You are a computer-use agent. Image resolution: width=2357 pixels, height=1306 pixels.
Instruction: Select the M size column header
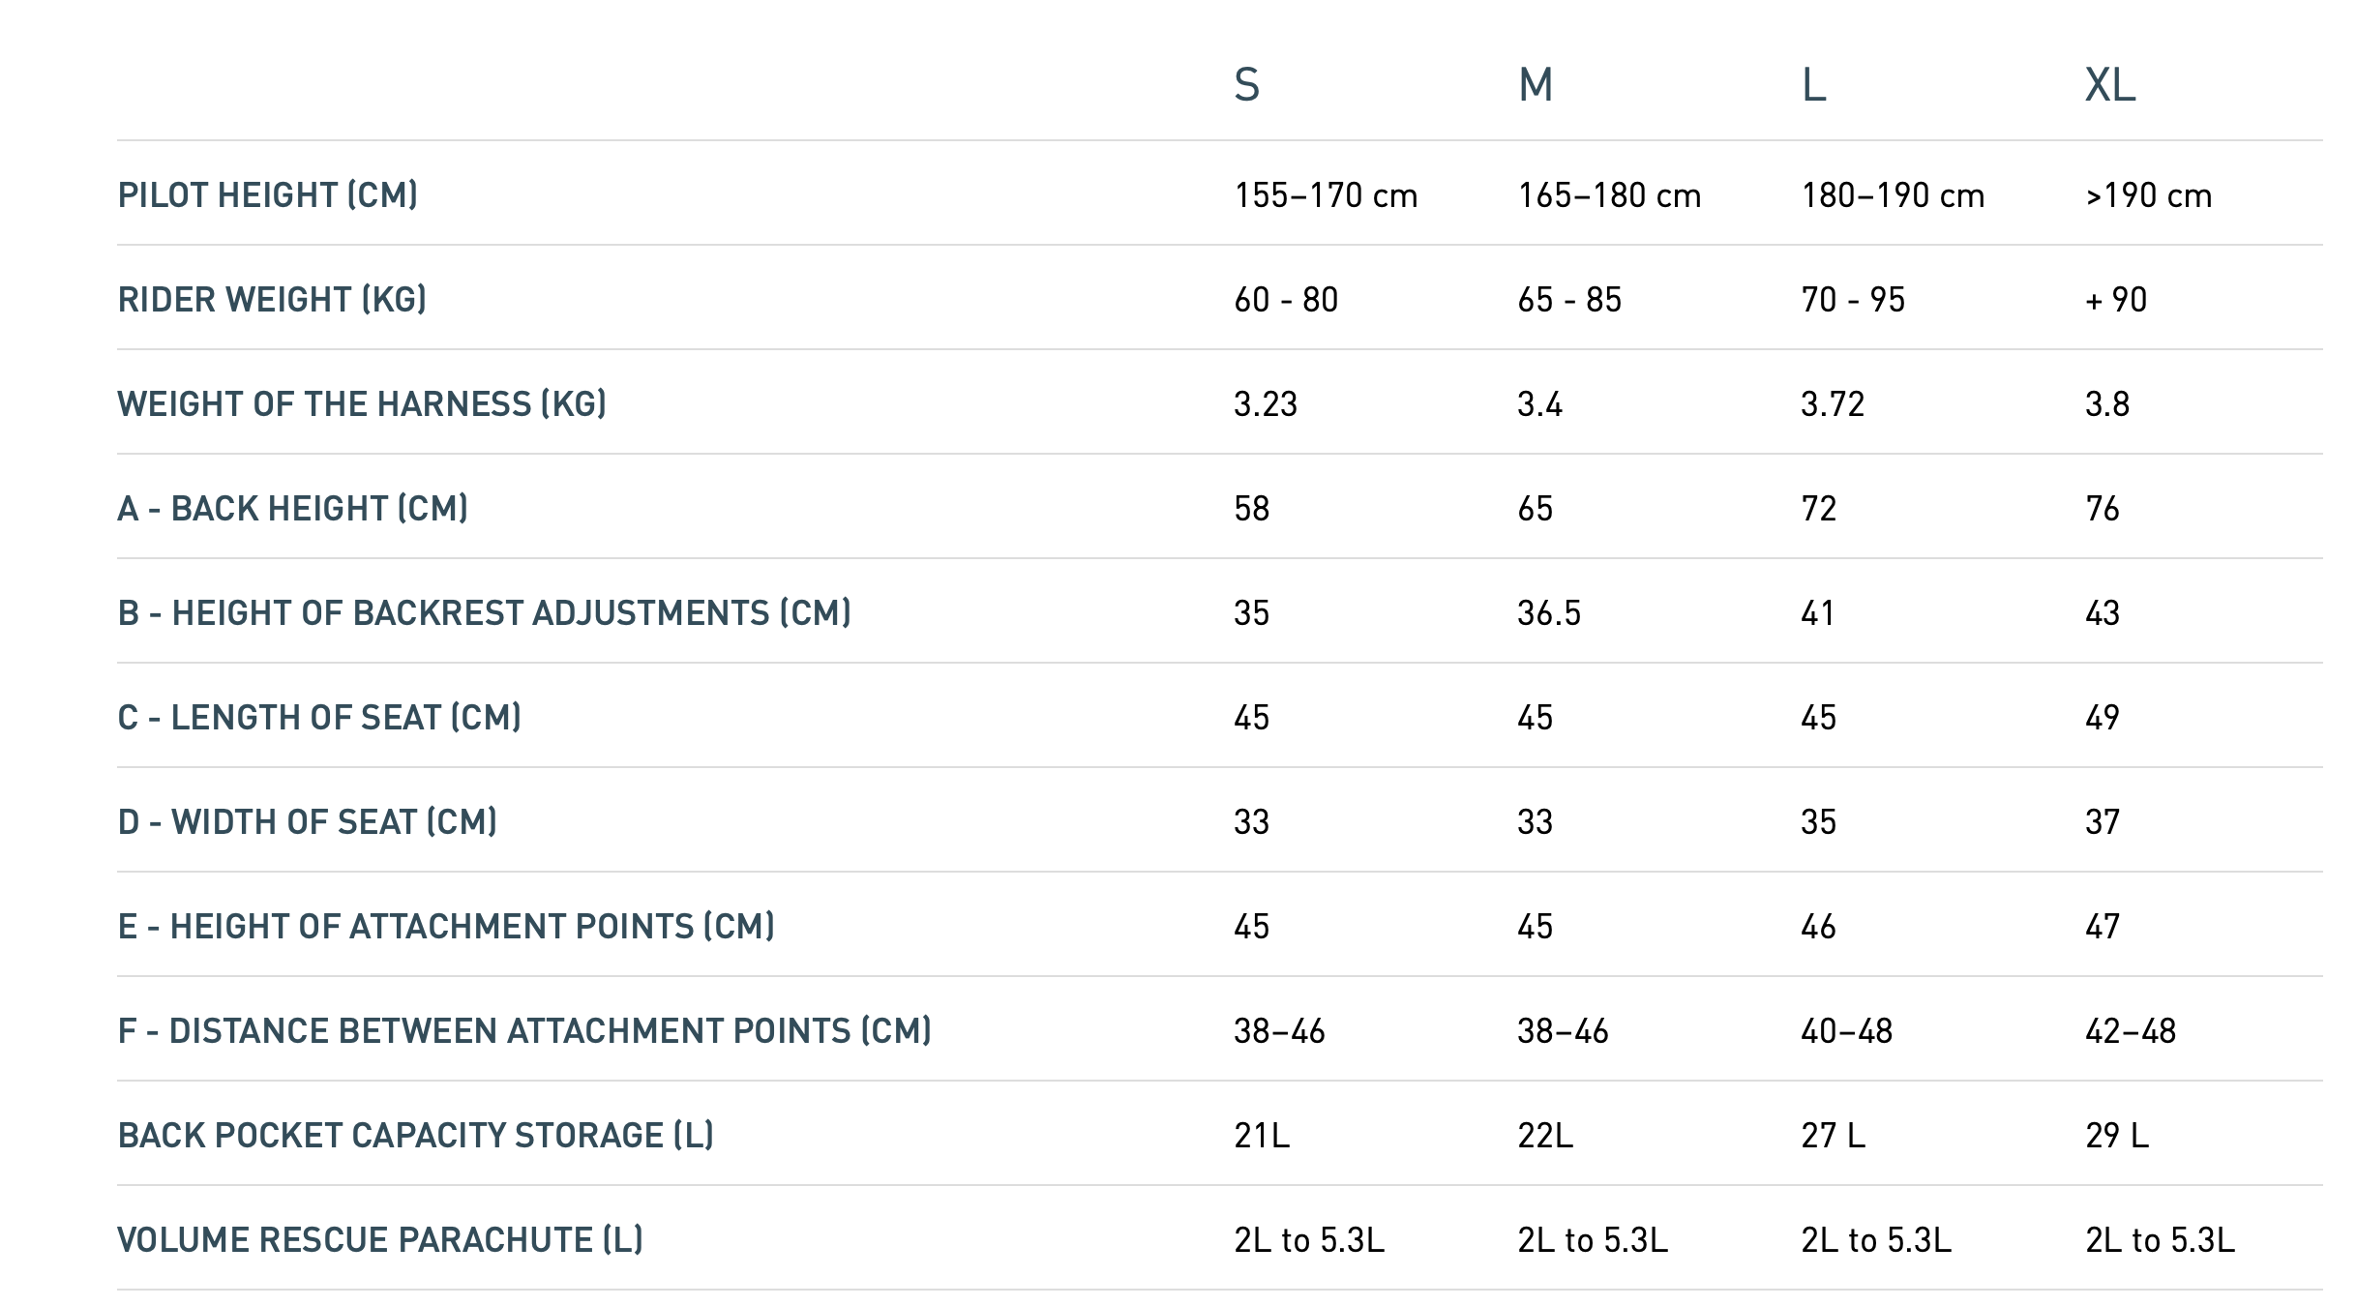point(1536,85)
